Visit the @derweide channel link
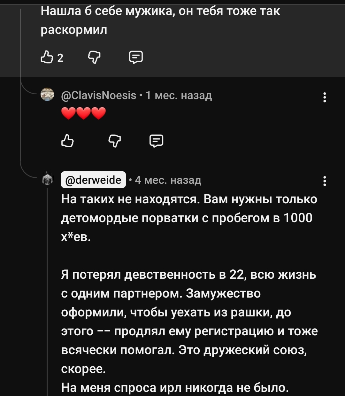The image size is (345, 396). point(93,180)
